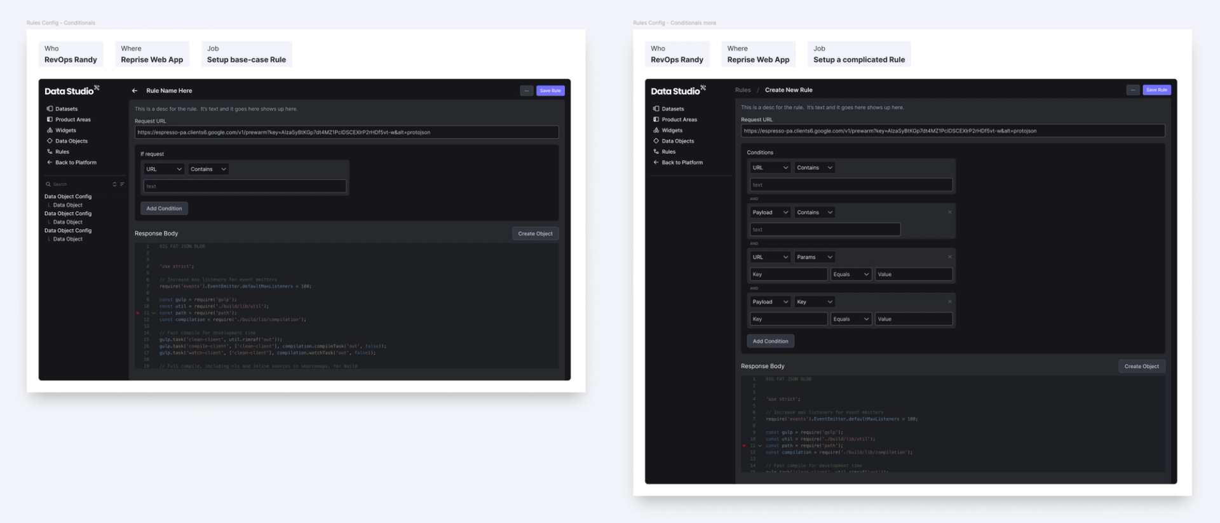The width and height of the screenshot is (1220, 523).
Task: Click Create Object in the Rule Name Here screen
Action: click(x=535, y=234)
